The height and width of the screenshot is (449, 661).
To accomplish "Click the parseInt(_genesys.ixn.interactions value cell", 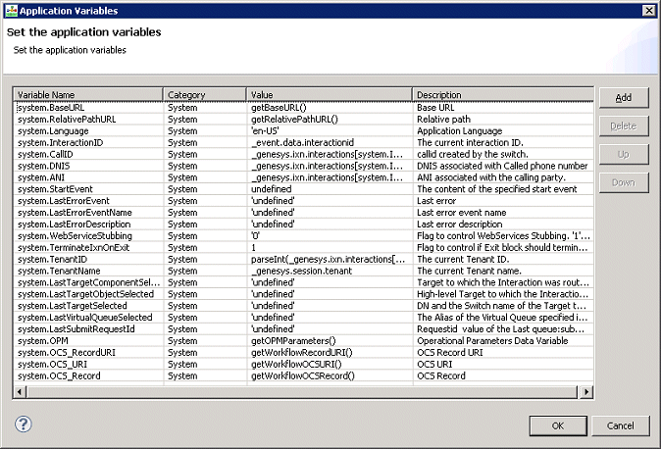I will click(328, 259).
